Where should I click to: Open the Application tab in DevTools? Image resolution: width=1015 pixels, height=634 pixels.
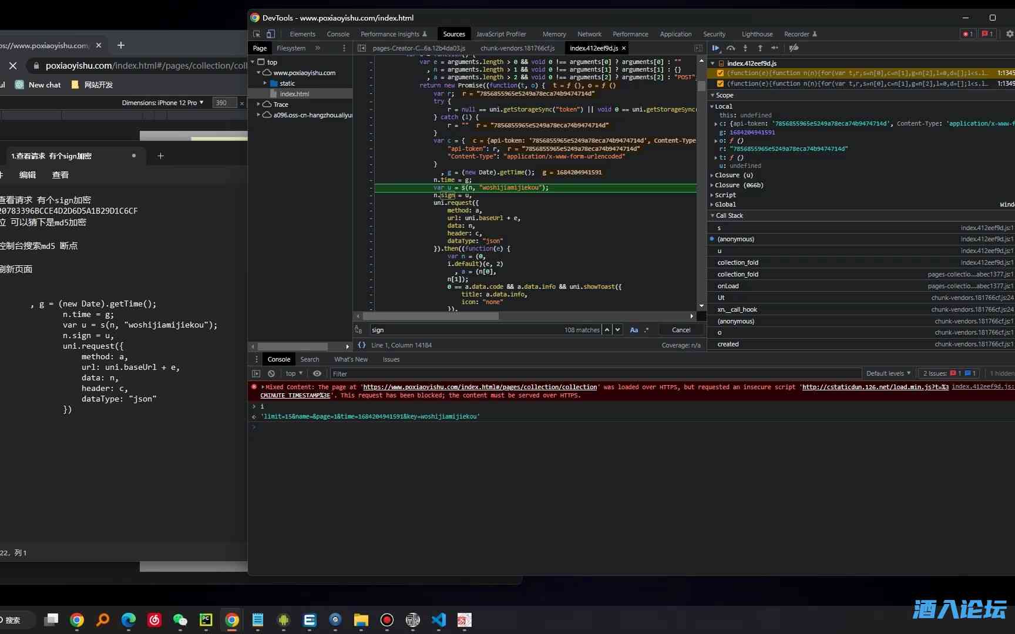coord(675,34)
